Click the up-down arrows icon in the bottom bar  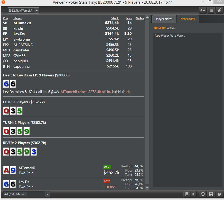193,194
